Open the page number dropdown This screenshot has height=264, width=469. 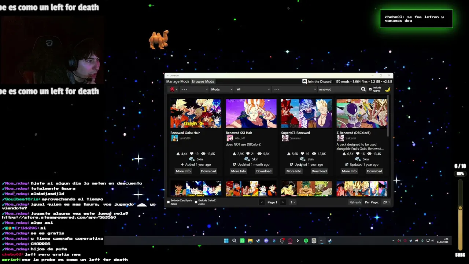(x=293, y=202)
